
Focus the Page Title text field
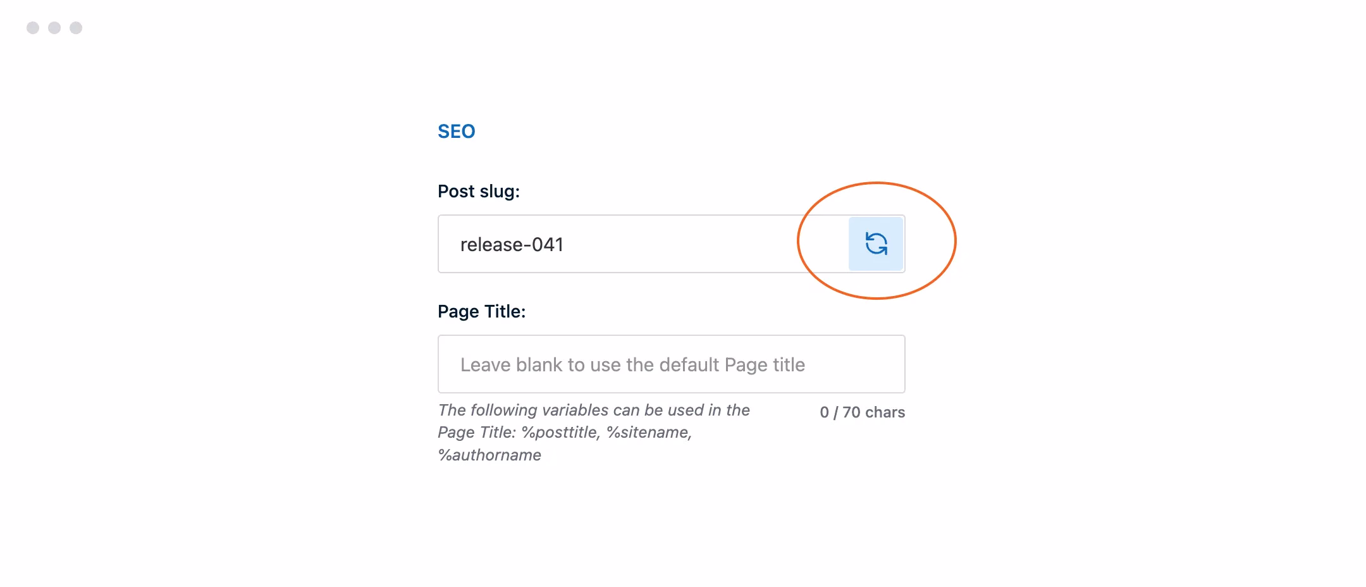tap(671, 364)
